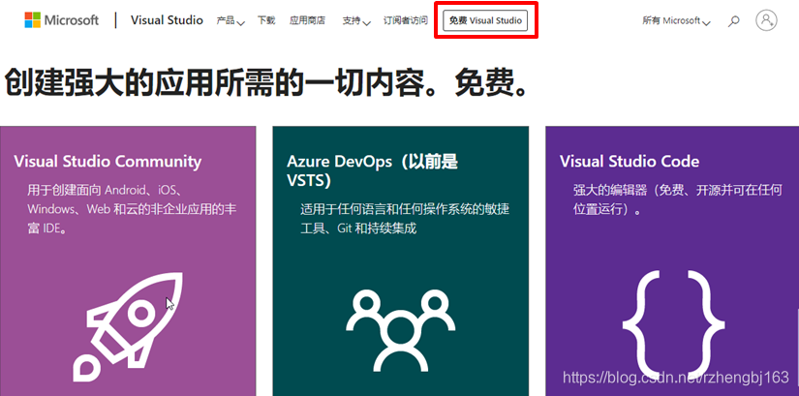799x396 pixels.
Task: Click the people icon on Azure DevOps card
Action: point(401,330)
